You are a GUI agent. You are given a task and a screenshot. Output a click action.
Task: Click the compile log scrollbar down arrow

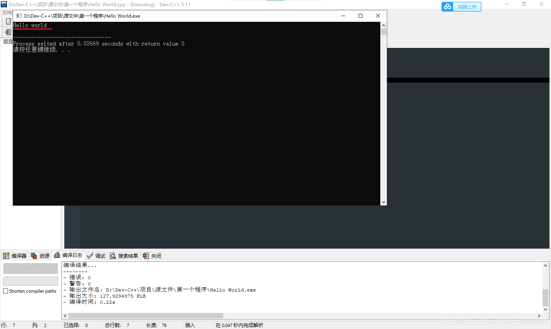546,309
